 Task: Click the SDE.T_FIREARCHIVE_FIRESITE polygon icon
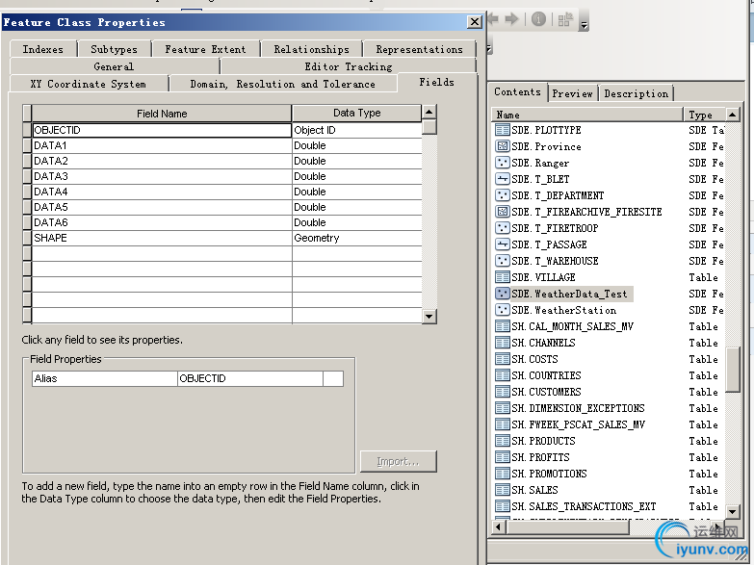(x=503, y=212)
